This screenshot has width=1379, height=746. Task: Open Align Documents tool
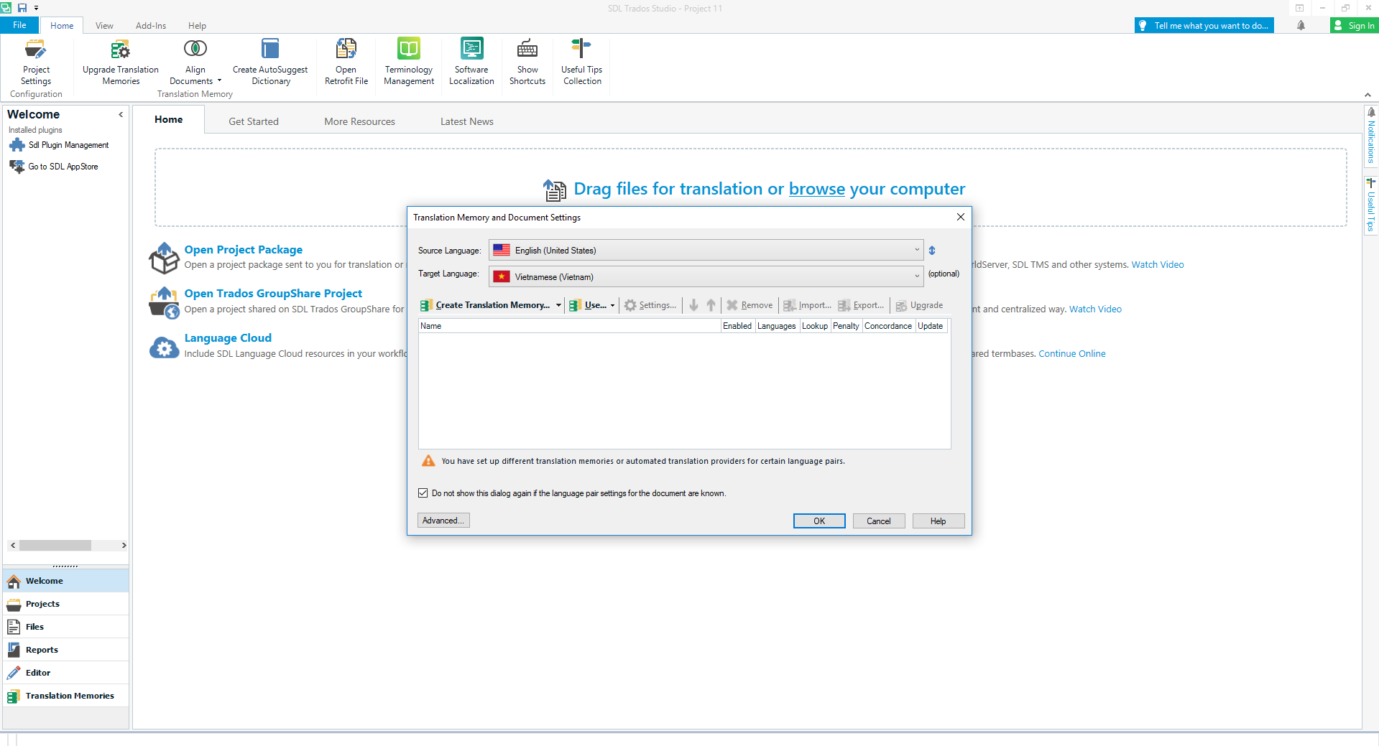pyautogui.click(x=195, y=62)
